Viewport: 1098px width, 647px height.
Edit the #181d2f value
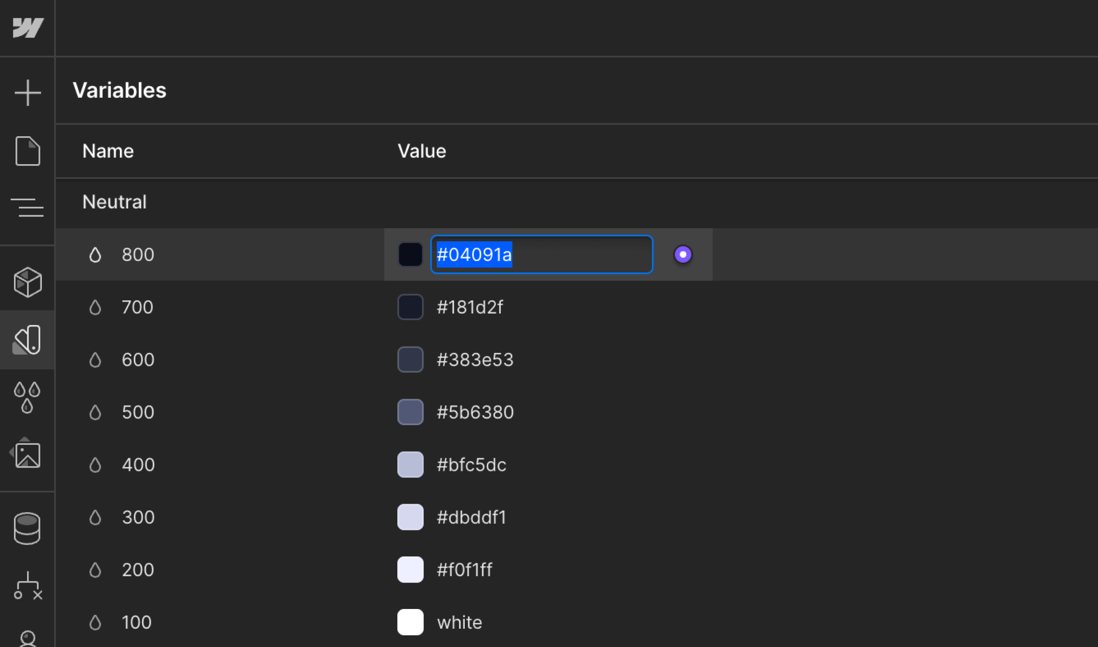(470, 307)
